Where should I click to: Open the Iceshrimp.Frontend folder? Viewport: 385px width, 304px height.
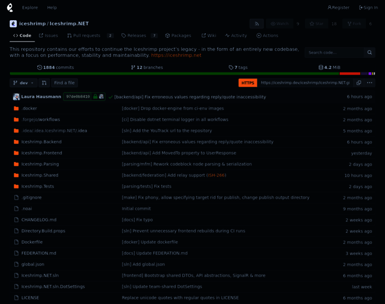(42, 153)
